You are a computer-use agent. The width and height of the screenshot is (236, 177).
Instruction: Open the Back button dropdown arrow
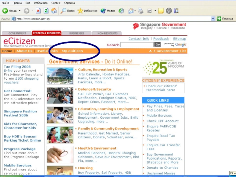pyautogui.click(x=20, y=11)
